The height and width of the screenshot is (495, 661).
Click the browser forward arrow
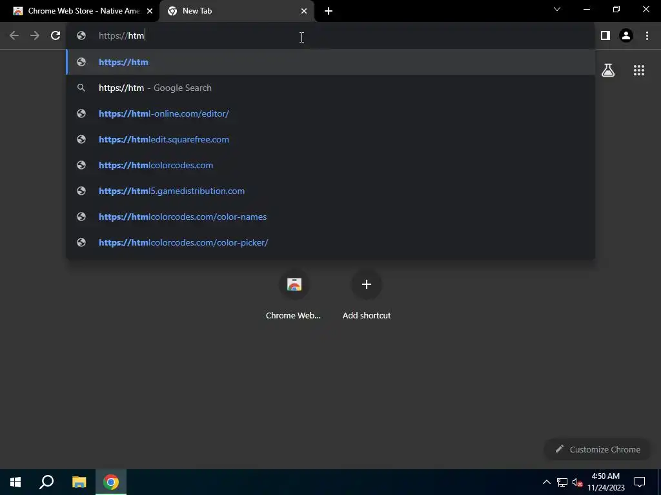(x=35, y=36)
